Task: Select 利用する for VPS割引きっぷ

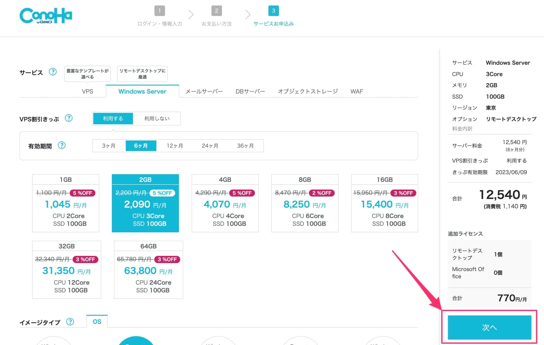Action: tap(113, 119)
